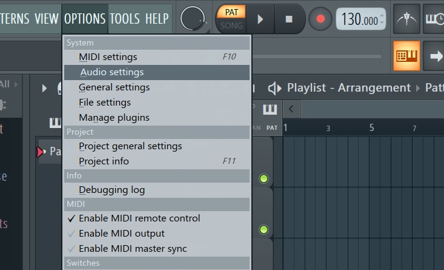Click the red Record button
The width and height of the screenshot is (444, 270).
point(320,19)
